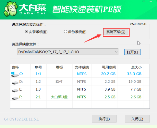Select drive letter E: in the list
Viewport: 157px width, 128px height.
(x=21, y=89)
